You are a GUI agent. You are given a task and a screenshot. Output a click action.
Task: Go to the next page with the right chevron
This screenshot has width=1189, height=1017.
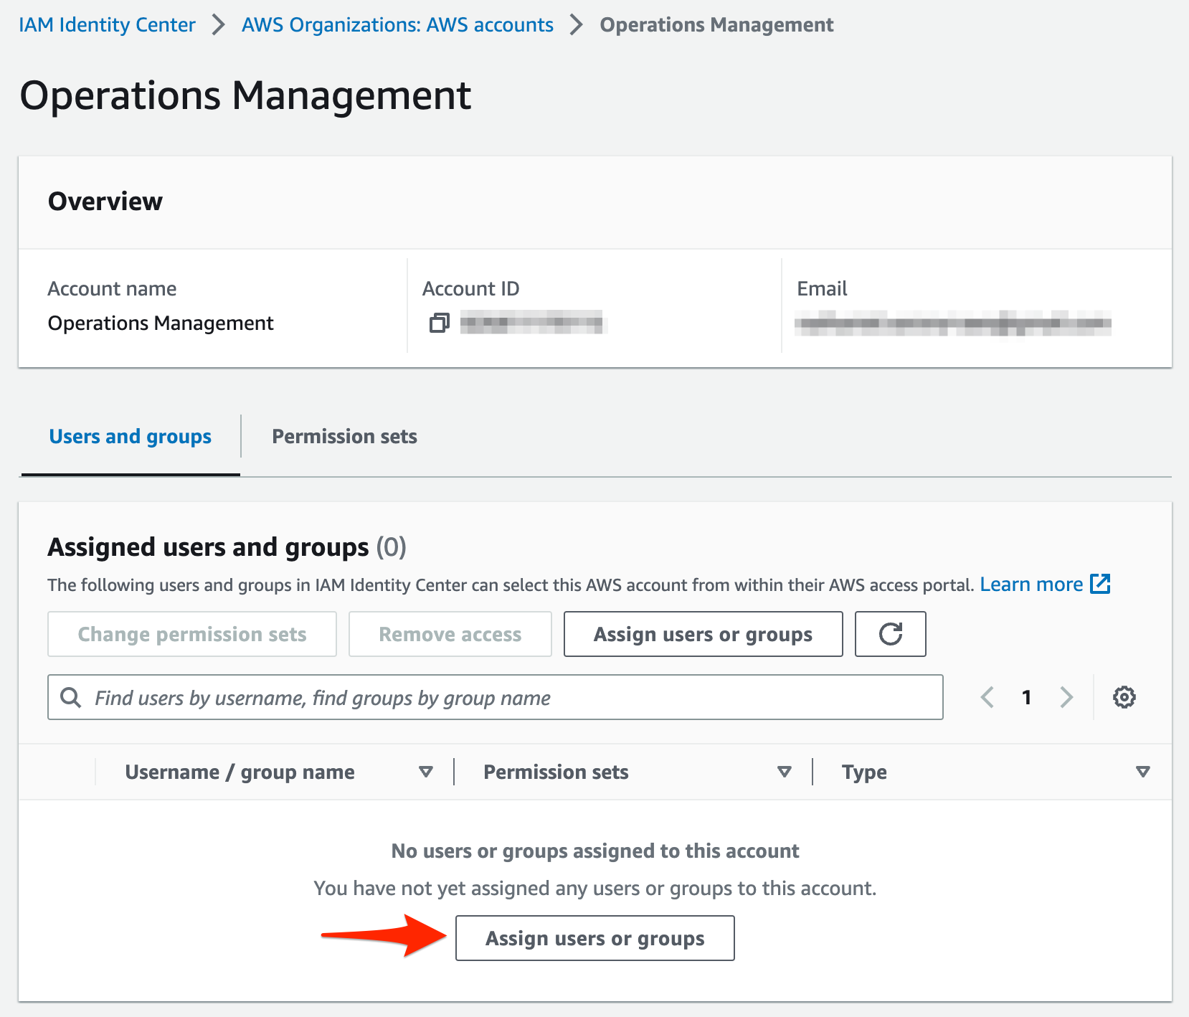[x=1066, y=697]
